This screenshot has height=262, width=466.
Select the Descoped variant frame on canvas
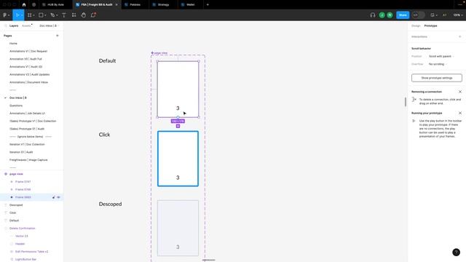[x=178, y=228]
